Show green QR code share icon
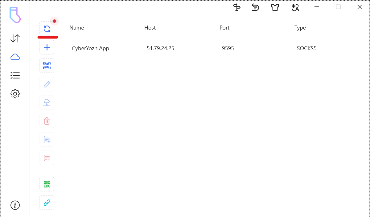This screenshot has width=370, height=217. pyautogui.click(x=47, y=184)
